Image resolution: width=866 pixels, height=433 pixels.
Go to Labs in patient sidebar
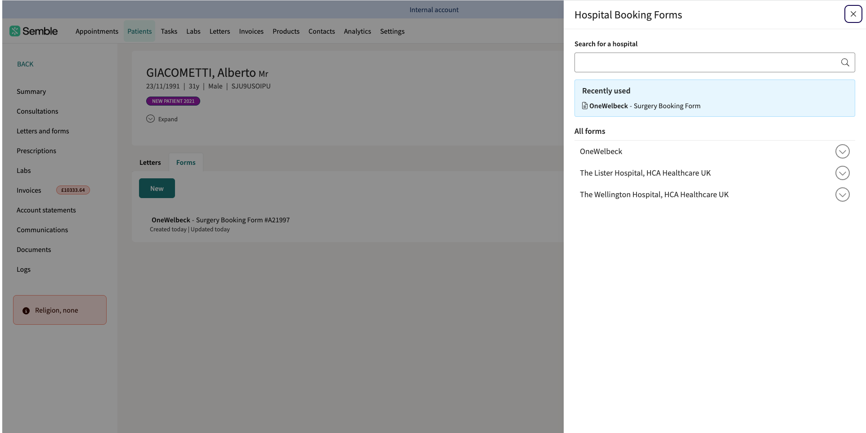24,171
